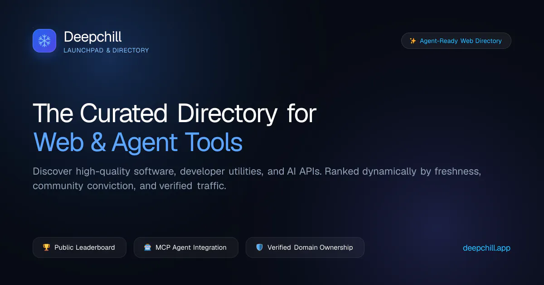Click the "LAUNCHPAD & DIRECTORY" tagline
This screenshot has width=544, height=285.
(x=106, y=50)
